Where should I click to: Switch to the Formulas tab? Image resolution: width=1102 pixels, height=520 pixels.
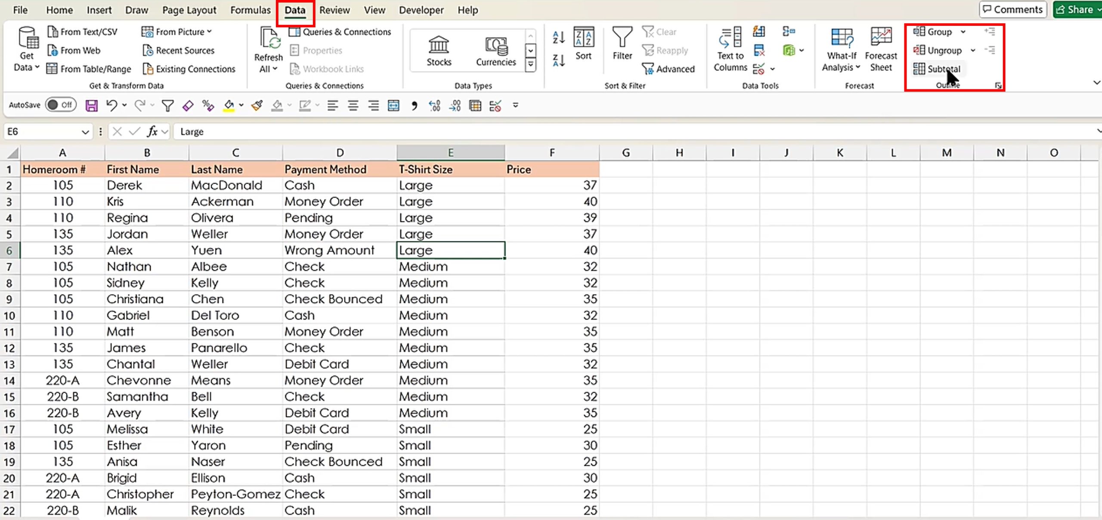click(250, 10)
